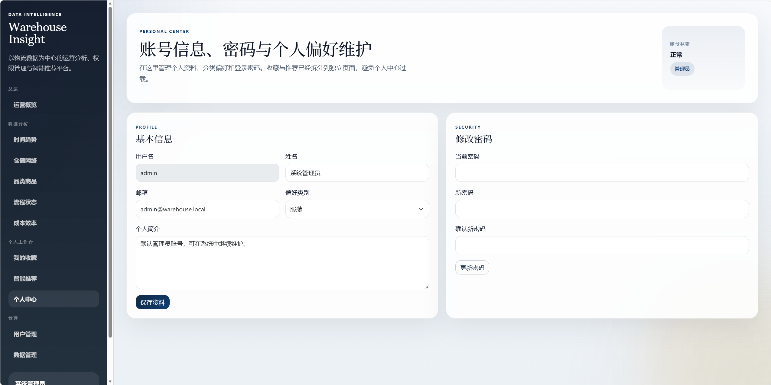The width and height of the screenshot is (771, 385).
Task: Click sidebar scrollbar up arrow
Action: (x=110, y=3)
